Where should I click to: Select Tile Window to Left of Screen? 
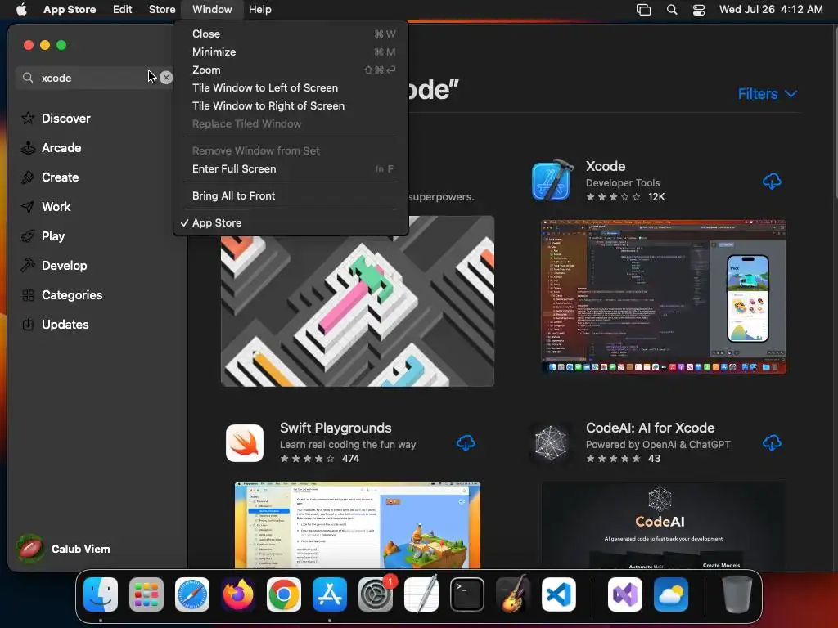pos(291,87)
